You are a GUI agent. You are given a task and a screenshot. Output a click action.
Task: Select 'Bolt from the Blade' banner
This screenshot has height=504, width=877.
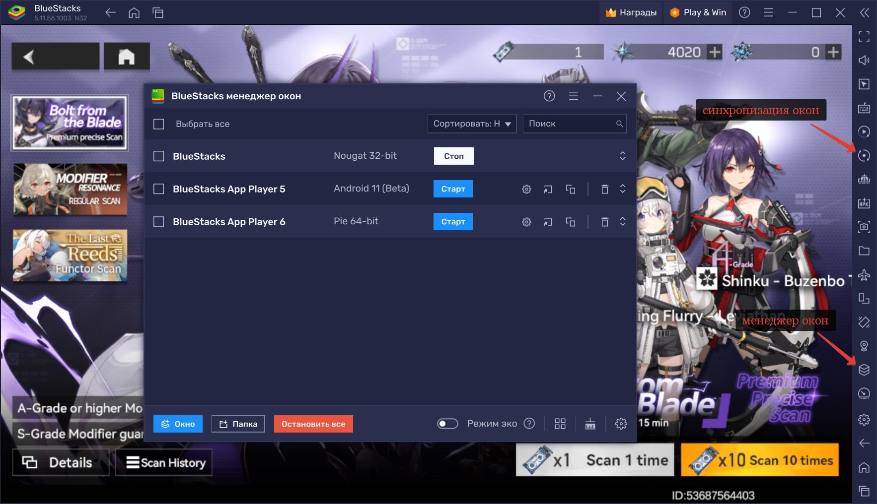coord(70,123)
